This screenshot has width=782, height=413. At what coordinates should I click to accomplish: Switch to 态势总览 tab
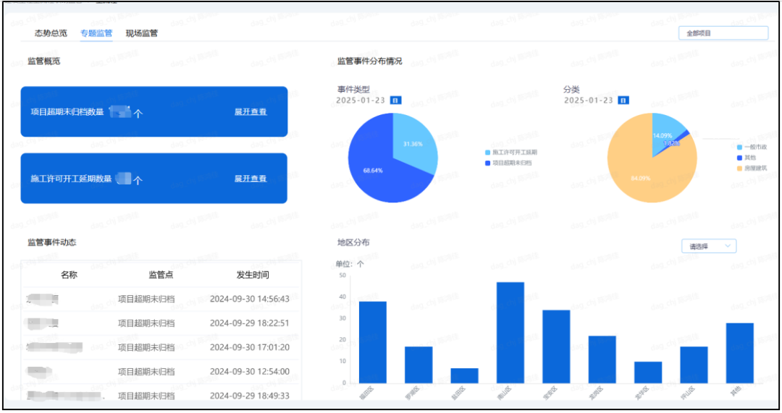tap(51, 33)
